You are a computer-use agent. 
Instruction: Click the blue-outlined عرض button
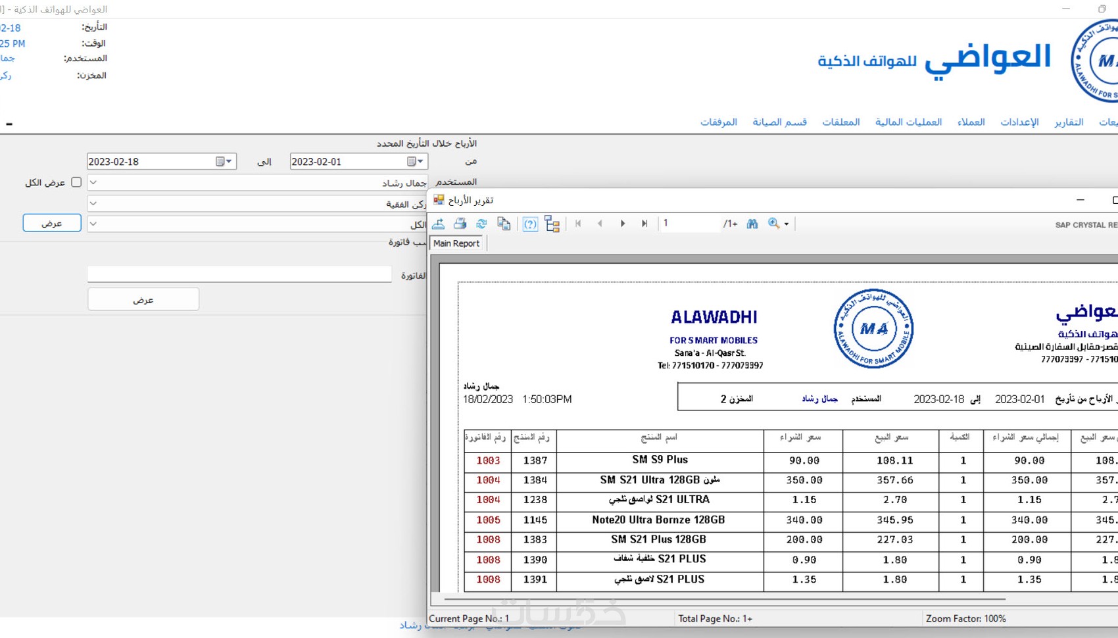pyautogui.click(x=52, y=223)
